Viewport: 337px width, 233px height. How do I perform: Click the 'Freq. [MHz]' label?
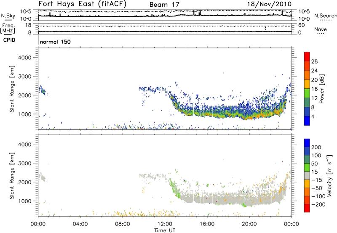(x=8, y=29)
